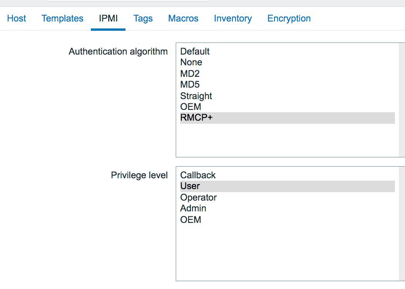Set privilege level to Admin
This screenshot has height=289, width=405.
coord(288,208)
